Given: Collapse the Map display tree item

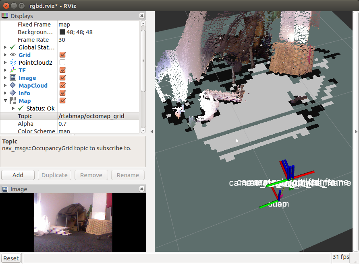Looking at the screenshot, I should click(x=5, y=101).
